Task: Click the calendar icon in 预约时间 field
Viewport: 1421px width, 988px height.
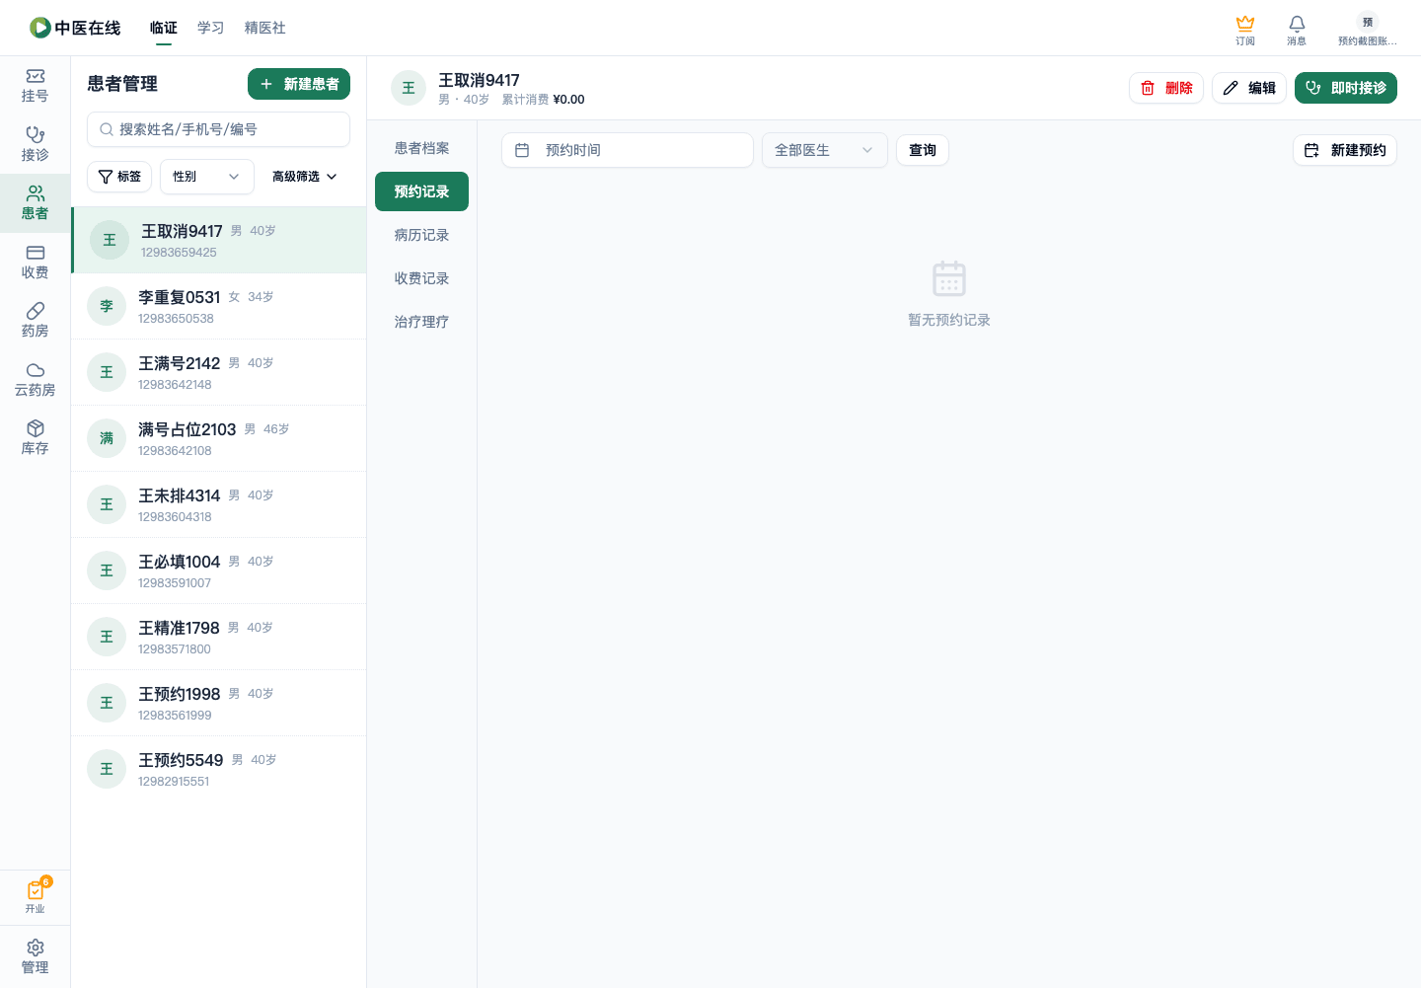Action: [522, 150]
